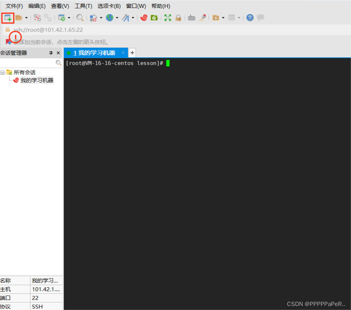
Task: Click the 名称 property value cell
Action: pyautogui.click(x=46, y=281)
